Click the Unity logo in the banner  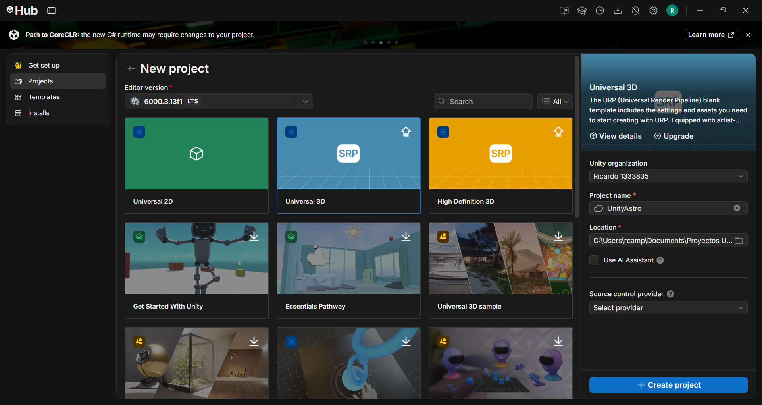coord(14,35)
